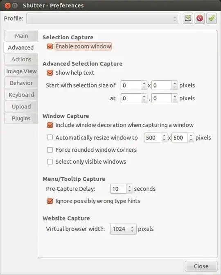Click the Pre-Capture Delay value field
221x275 pixels.
118,189
